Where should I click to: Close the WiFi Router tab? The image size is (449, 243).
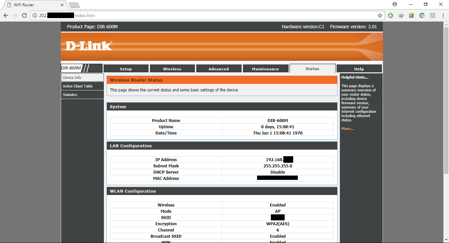tap(61, 5)
